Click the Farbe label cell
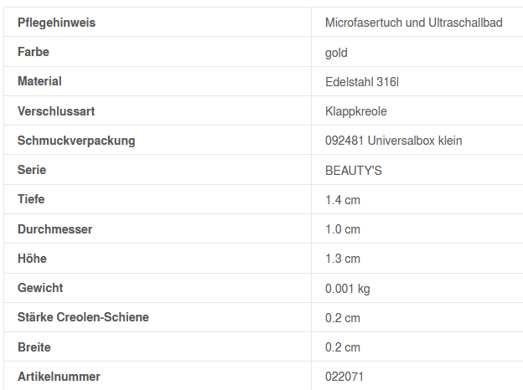 click(34, 52)
